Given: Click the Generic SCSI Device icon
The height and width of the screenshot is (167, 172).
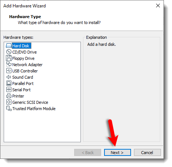Looking at the screenshot, I should pyautogui.click(x=9, y=102).
